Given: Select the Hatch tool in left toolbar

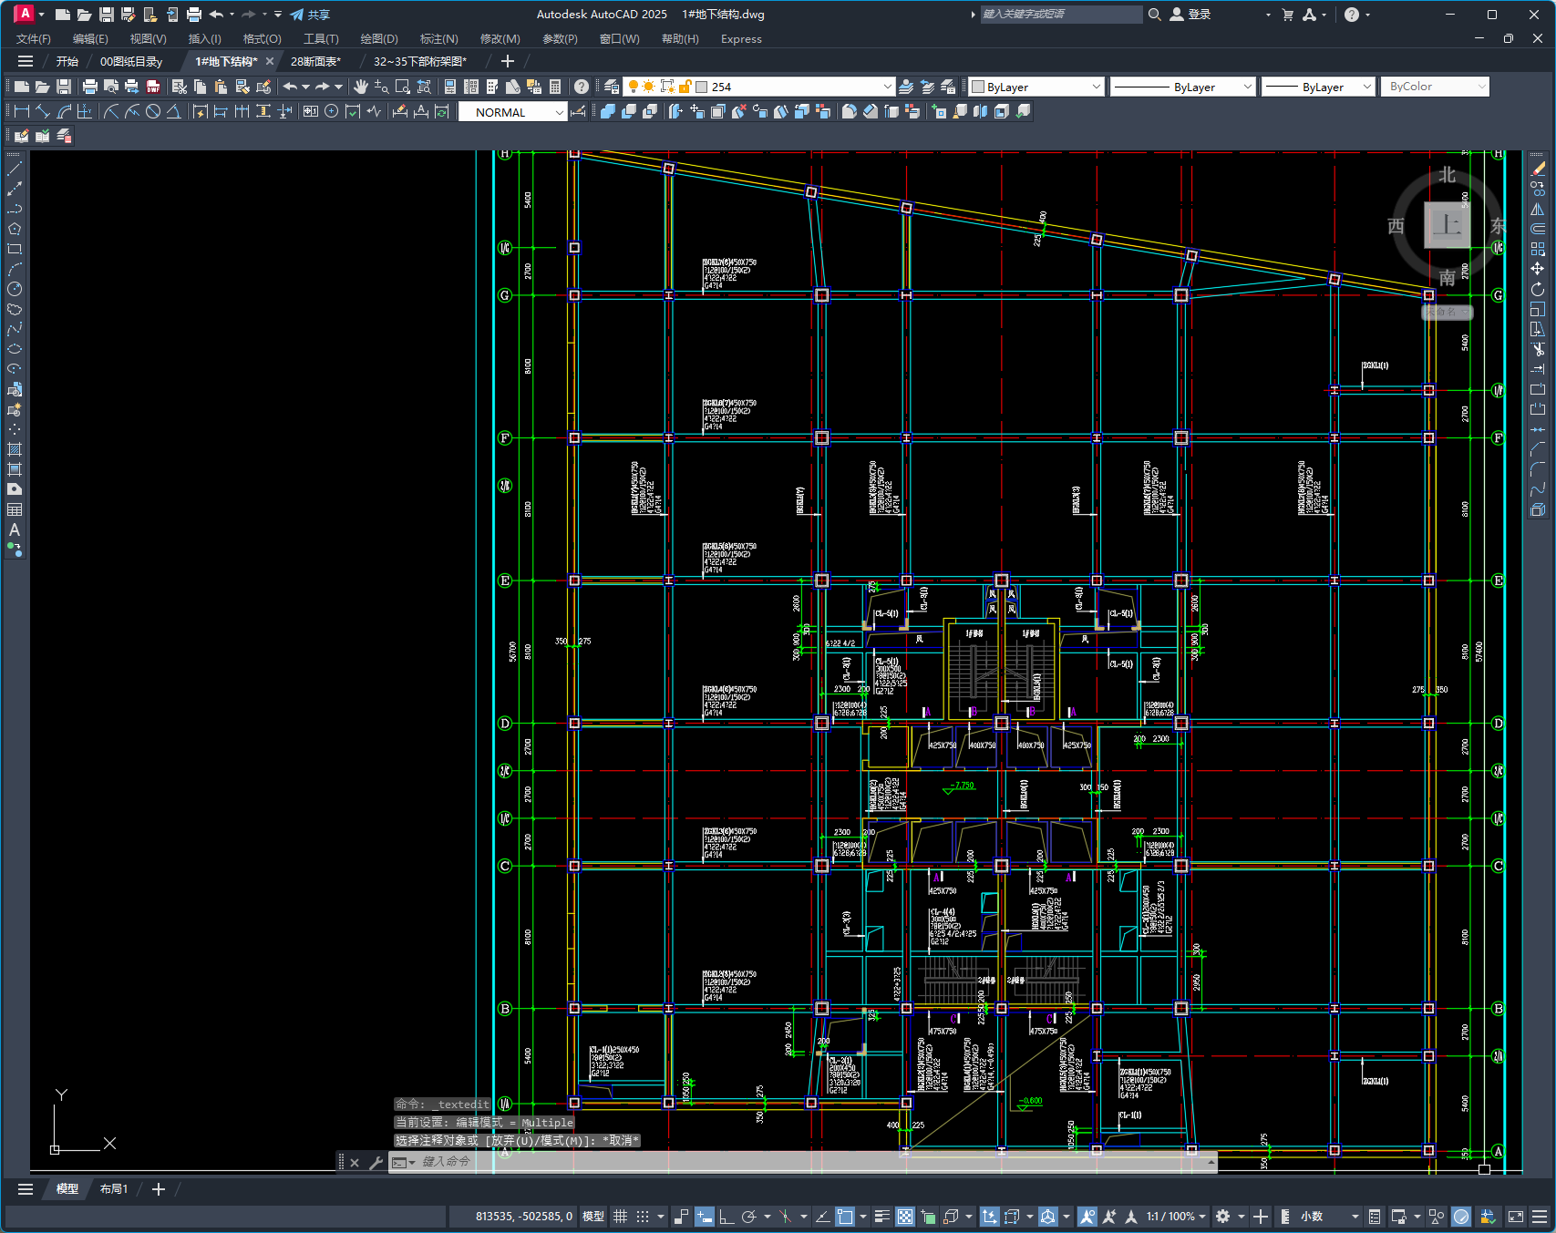Looking at the screenshot, I should 15,449.
